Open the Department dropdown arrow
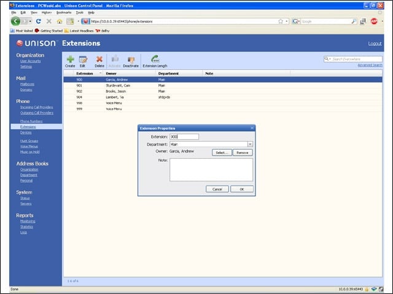Screen dimensions: 393x294 click(x=250, y=145)
